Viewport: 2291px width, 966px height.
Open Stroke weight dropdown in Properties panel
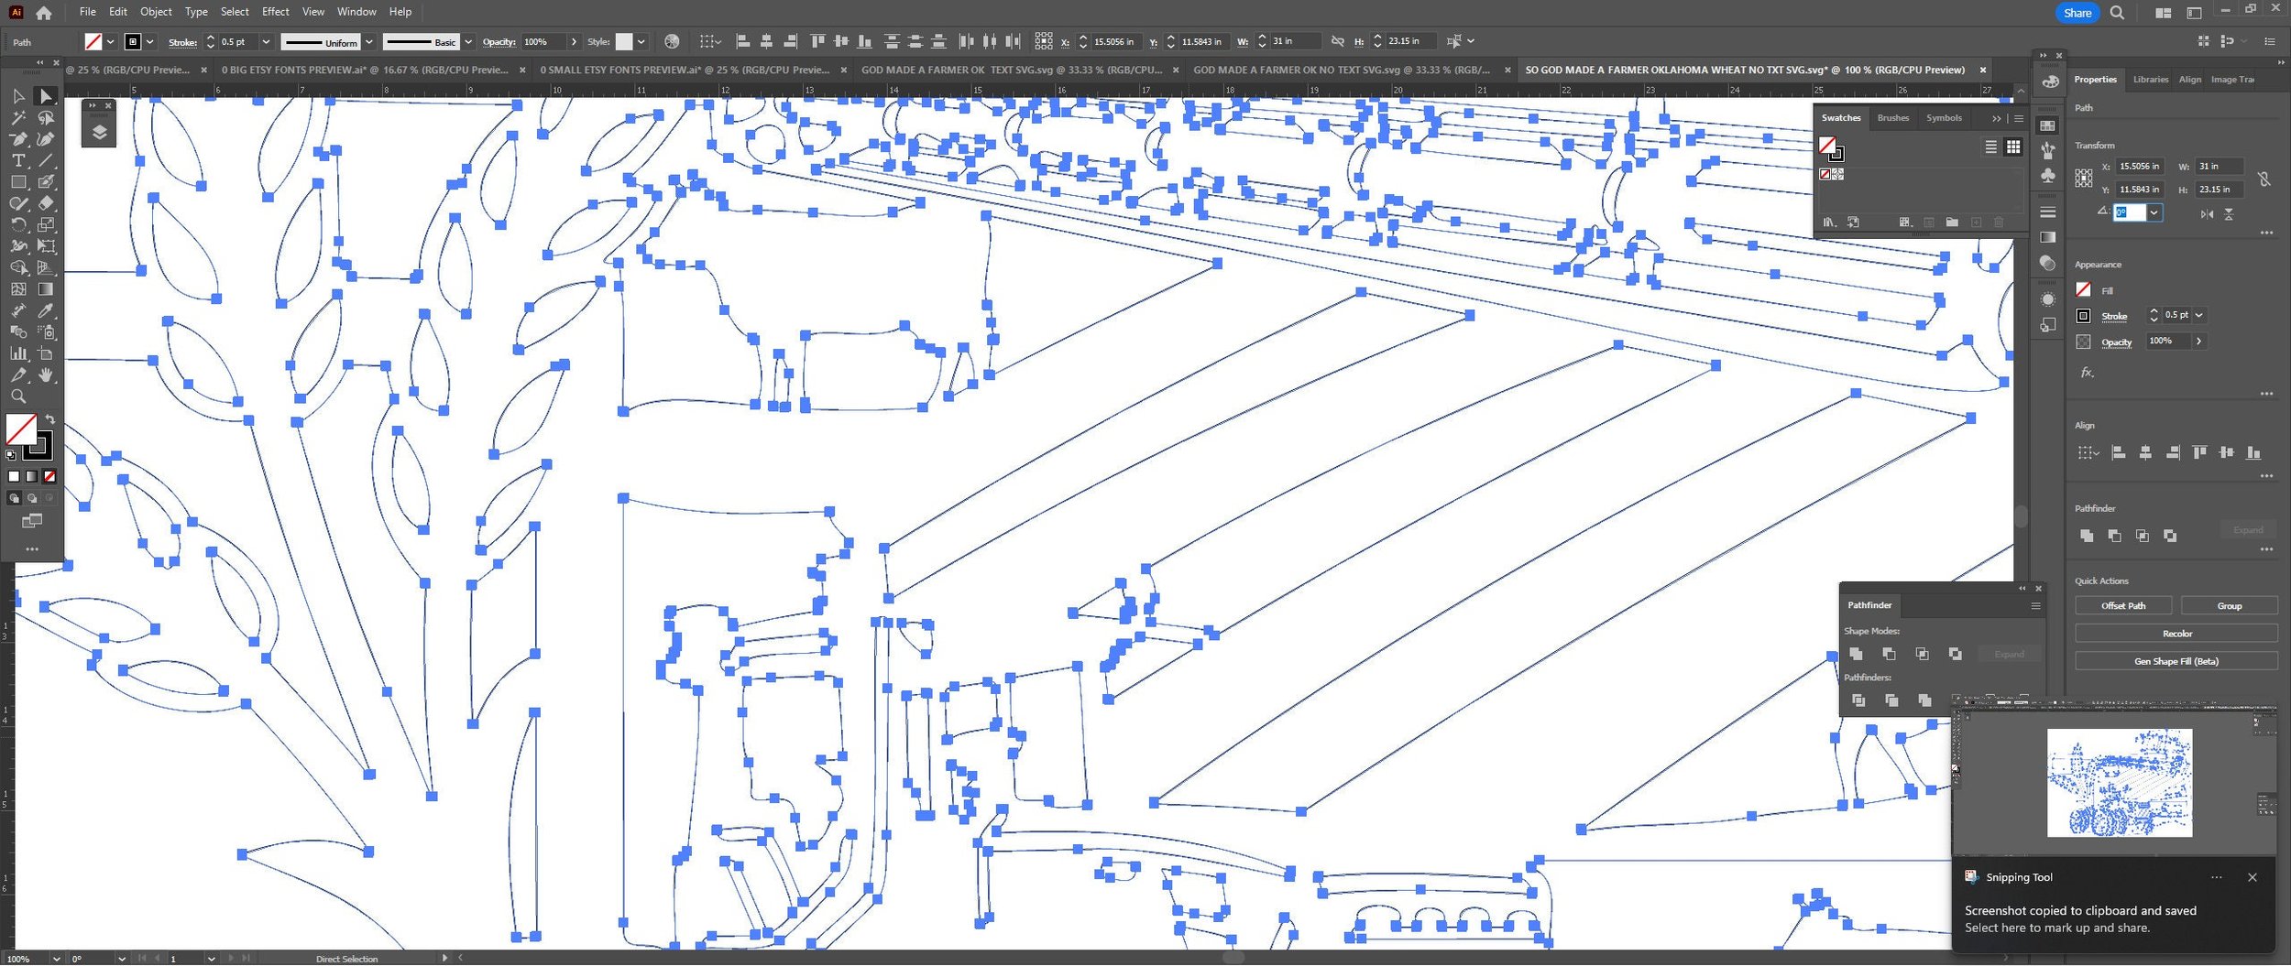pos(2198,316)
